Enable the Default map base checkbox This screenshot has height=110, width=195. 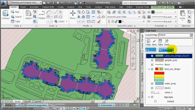[x=155, y=101]
